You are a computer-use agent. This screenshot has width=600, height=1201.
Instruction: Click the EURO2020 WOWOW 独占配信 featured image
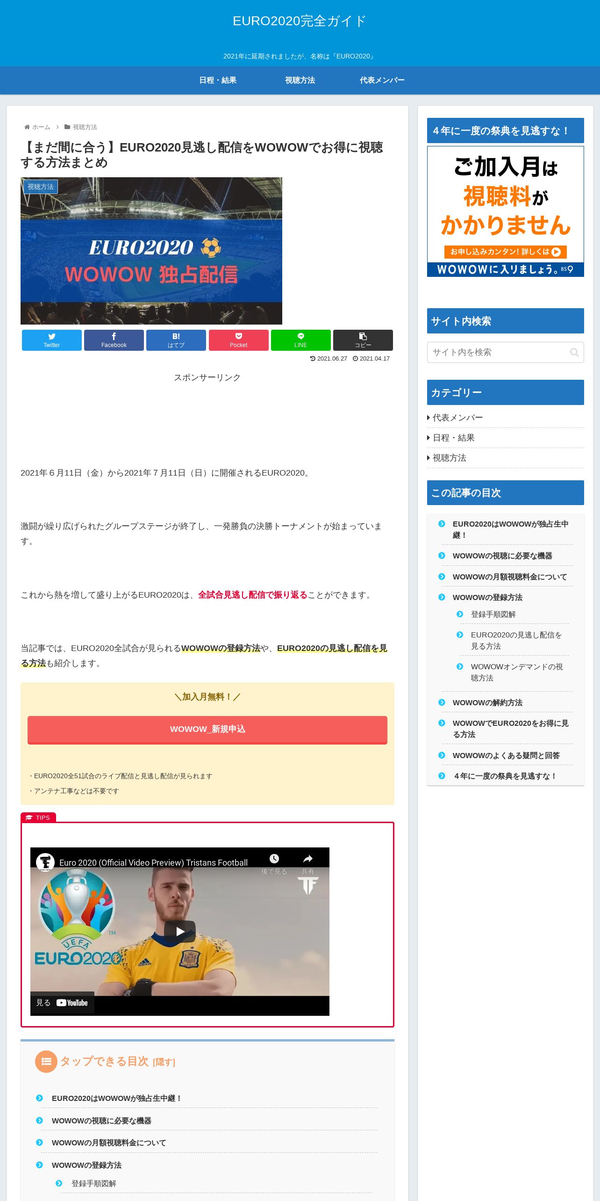151,251
